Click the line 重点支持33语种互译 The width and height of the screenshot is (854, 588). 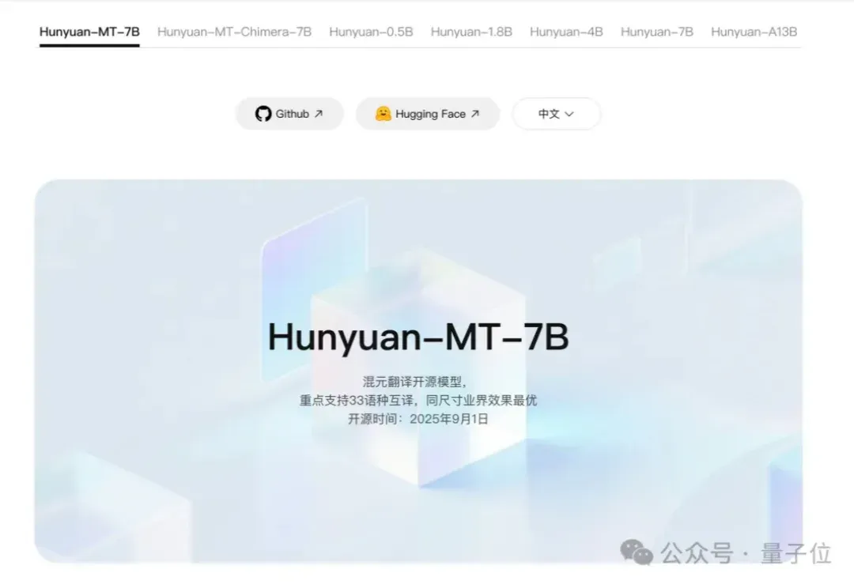click(358, 401)
